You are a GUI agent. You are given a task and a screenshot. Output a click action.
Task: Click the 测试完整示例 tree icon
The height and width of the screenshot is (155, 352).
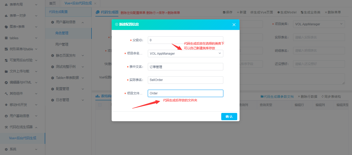click(53, 67)
